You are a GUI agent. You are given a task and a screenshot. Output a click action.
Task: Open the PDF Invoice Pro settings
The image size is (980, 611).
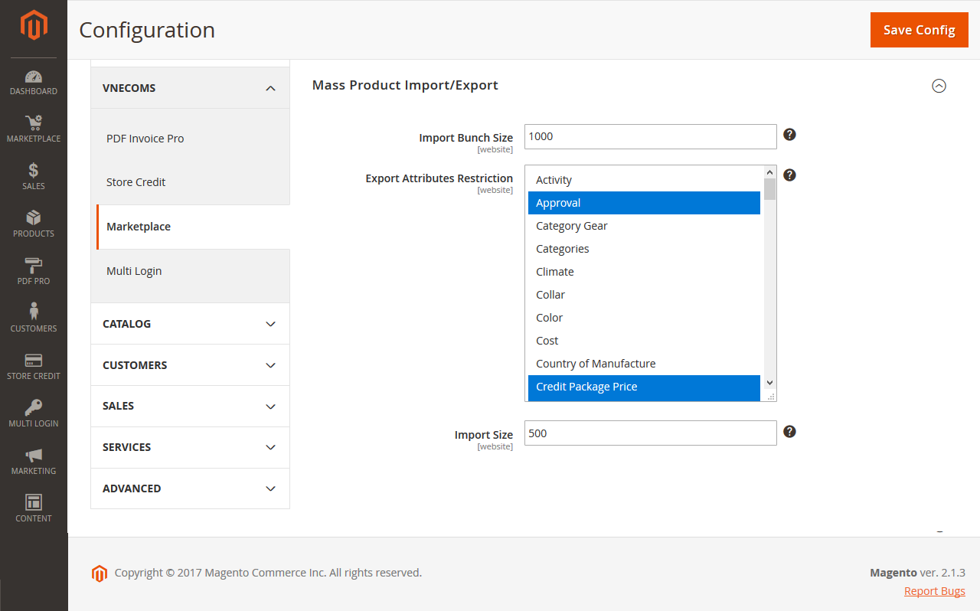pos(144,138)
